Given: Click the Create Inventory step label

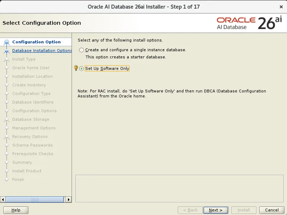Looking at the screenshot, I should (29, 85).
